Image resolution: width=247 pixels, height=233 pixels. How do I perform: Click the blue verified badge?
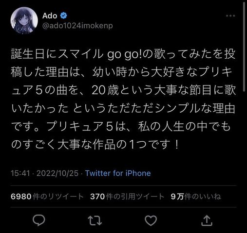pos(64,16)
